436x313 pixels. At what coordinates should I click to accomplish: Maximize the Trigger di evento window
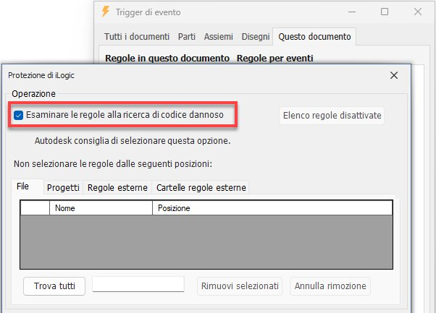pos(385,12)
